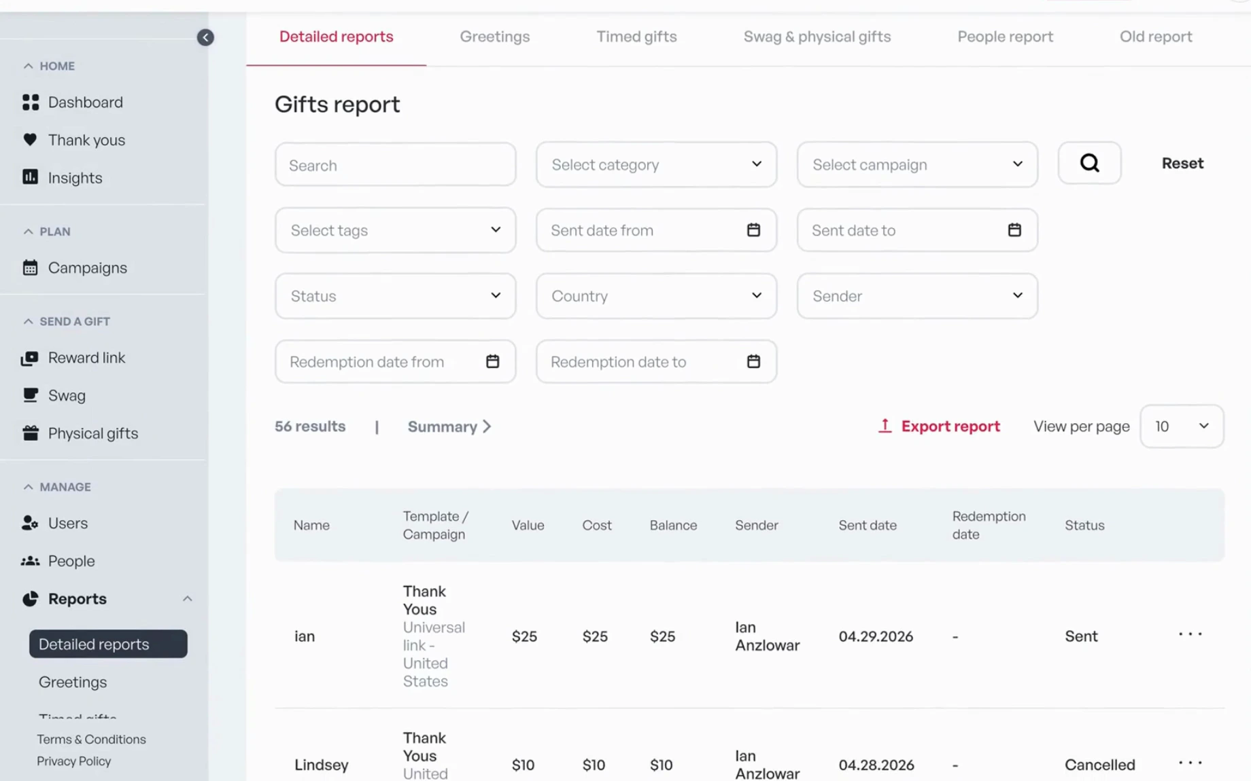Open calendar for Redemption date to
The width and height of the screenshot is (1251, 781).
753,361
